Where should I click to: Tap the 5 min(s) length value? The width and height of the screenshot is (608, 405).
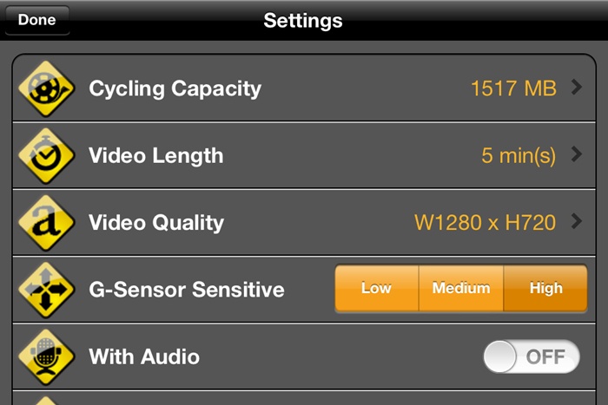(519, 155)
